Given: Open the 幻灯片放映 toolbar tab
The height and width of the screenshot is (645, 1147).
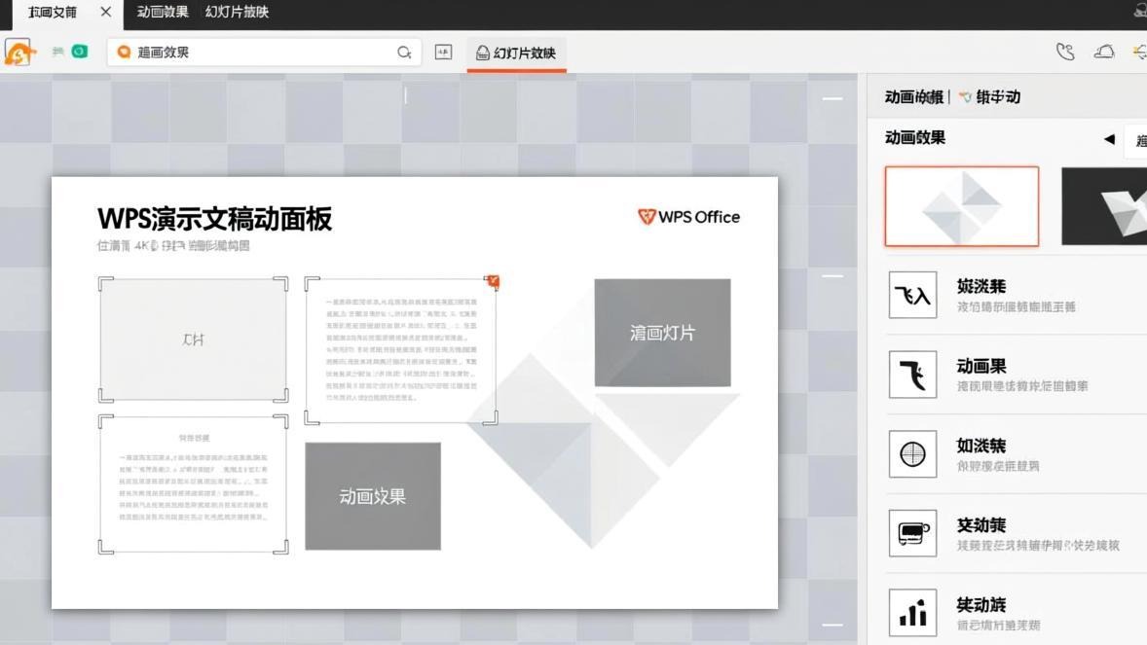Looking at the screenshot, I should click(516, 53).
